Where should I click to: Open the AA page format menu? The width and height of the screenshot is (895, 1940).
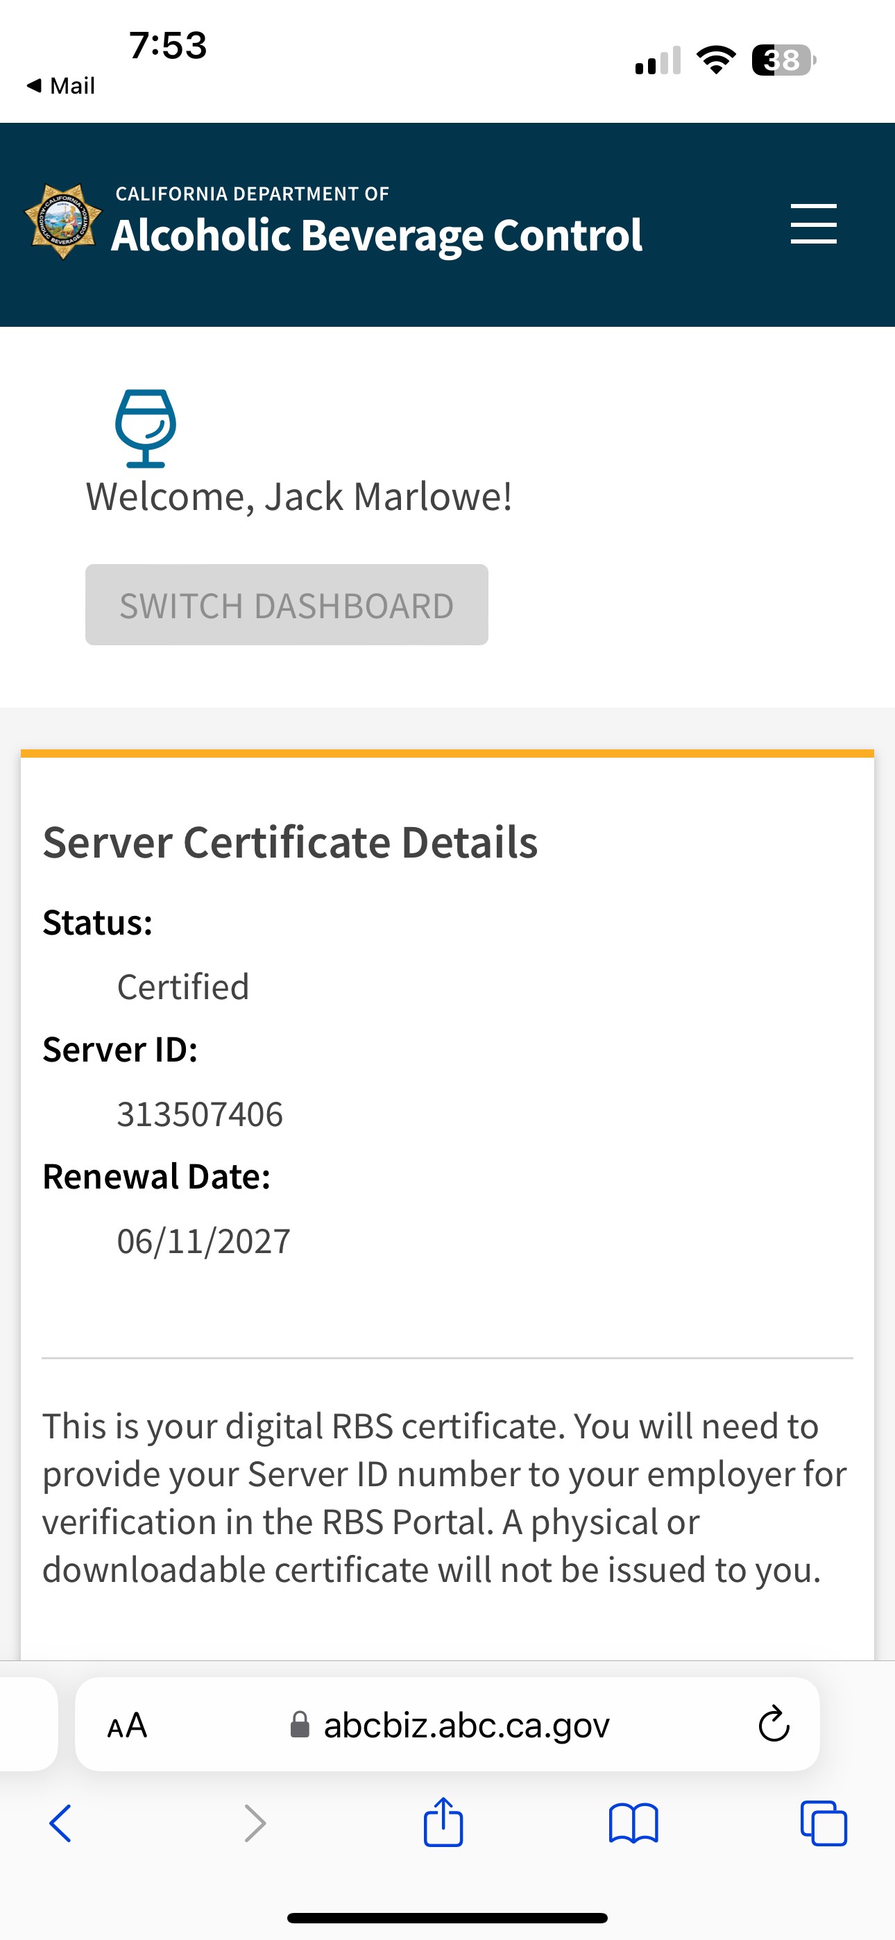[128, 1726]
